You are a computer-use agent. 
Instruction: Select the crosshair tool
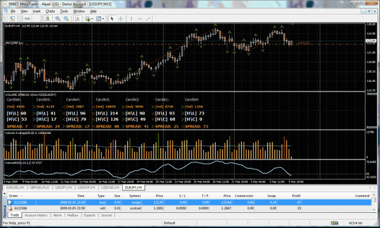(120, 19)
